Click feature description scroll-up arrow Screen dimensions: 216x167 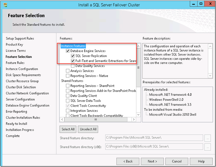point(210,46)
